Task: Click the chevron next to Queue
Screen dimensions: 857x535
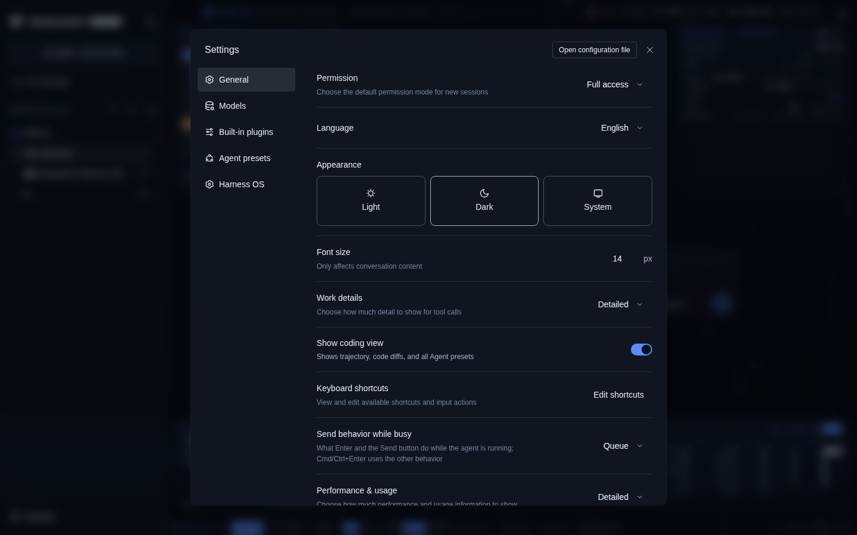Action: coord(640,446)
